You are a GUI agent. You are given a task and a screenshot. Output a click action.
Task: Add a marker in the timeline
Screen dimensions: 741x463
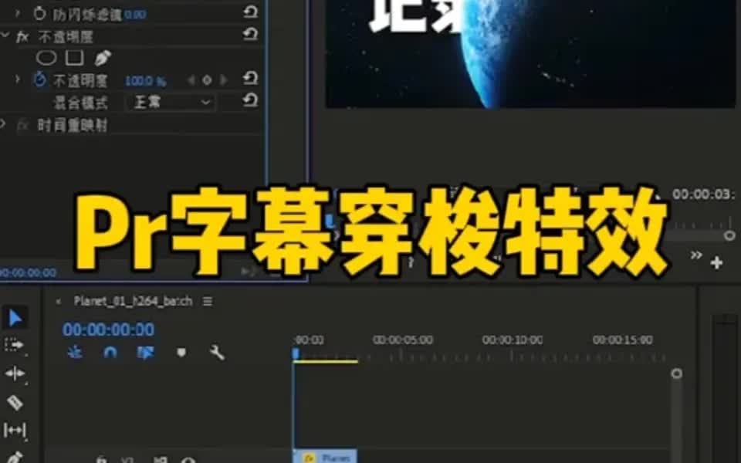[x=182, y=353]
